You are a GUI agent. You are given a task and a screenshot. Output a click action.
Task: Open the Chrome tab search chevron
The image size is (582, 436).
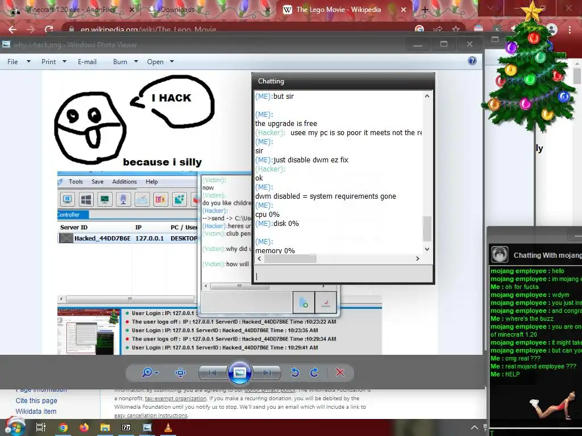[x=490, y=8]
